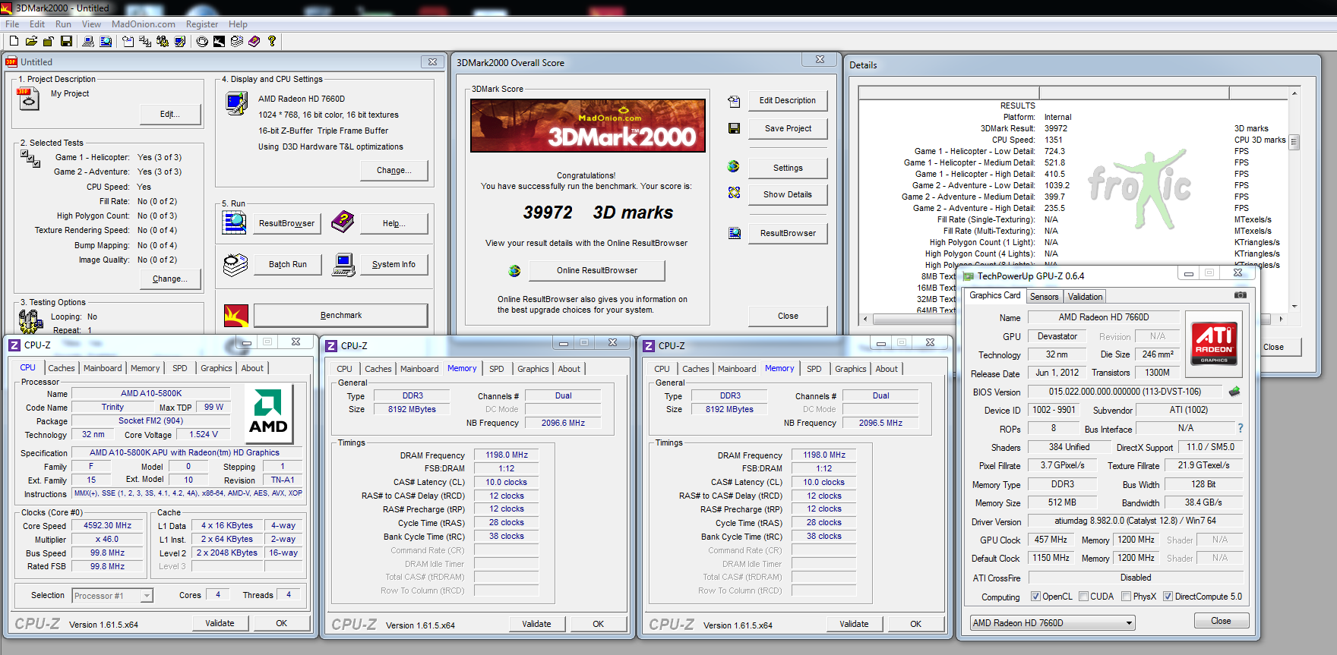Click the 3DMark2000 banner image

[x=588, y=126]
